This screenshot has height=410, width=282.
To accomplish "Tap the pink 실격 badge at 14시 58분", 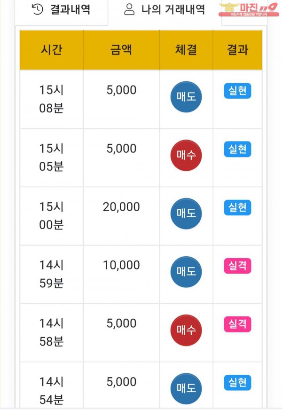I will tap(237, 324).
